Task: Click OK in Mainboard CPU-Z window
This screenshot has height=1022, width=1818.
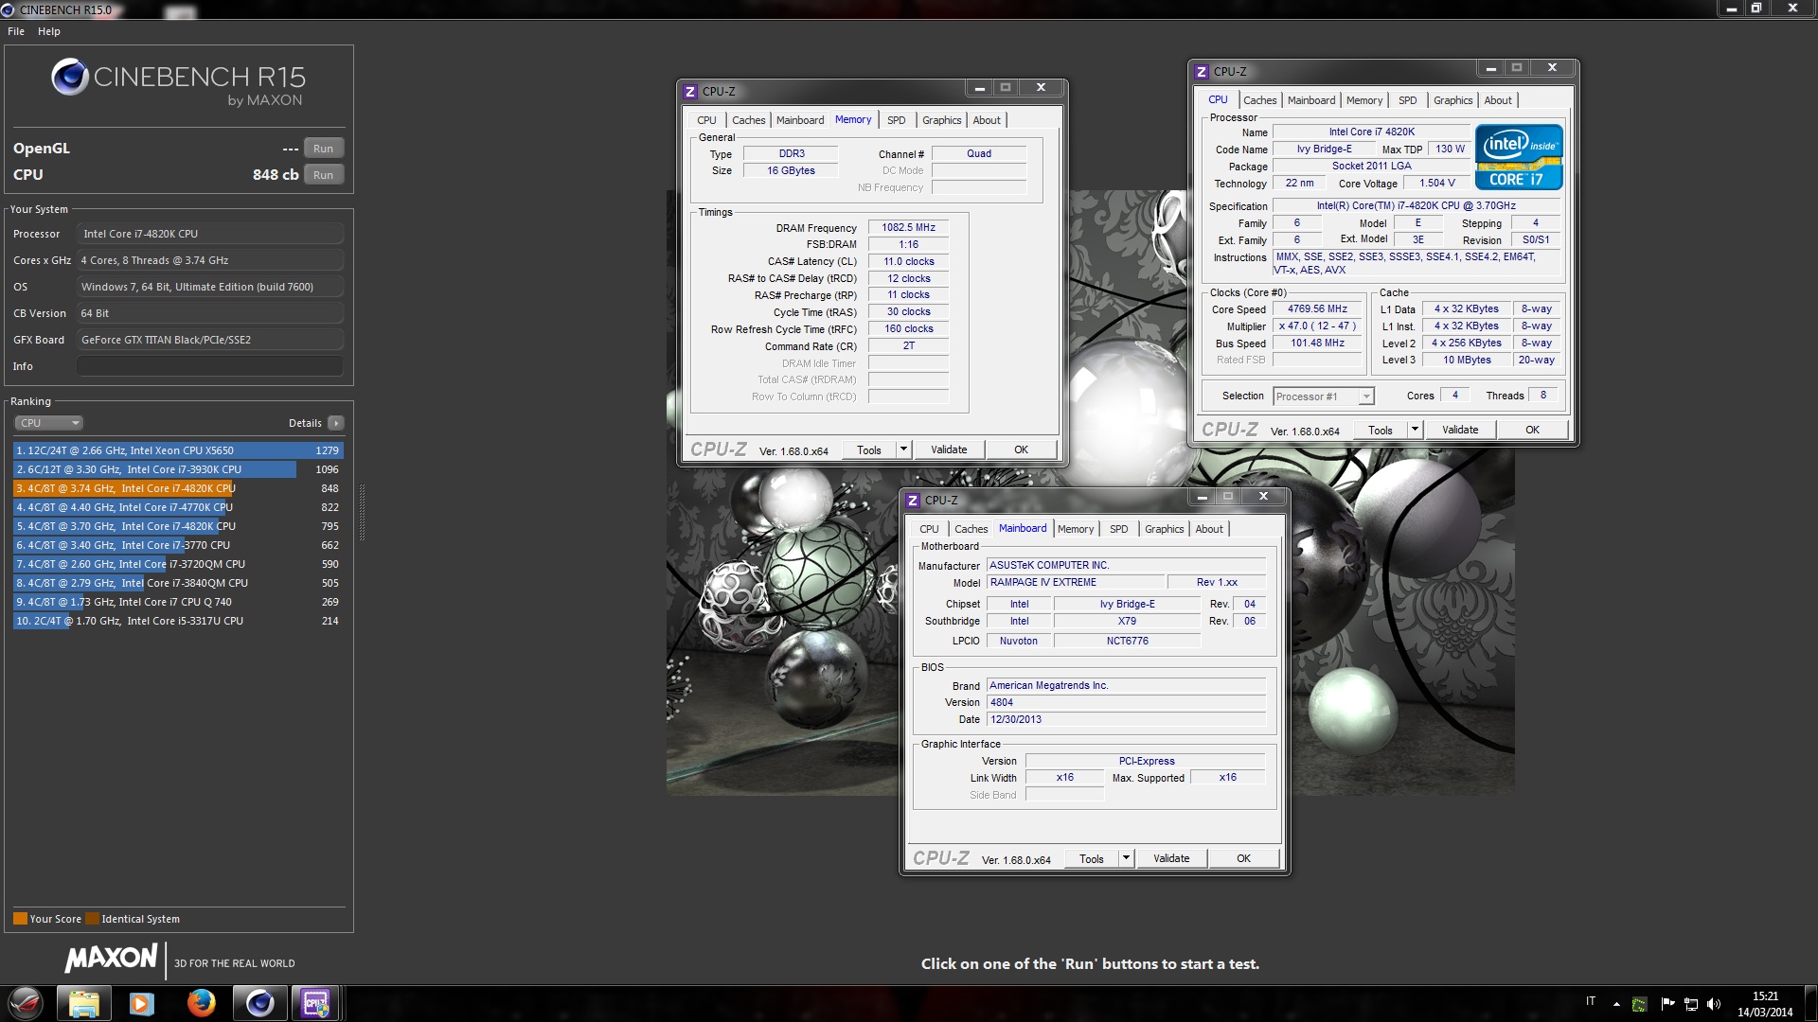Action: 1243,858
